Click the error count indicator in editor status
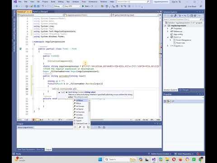217x163 pixels. [x=34, y=120]
